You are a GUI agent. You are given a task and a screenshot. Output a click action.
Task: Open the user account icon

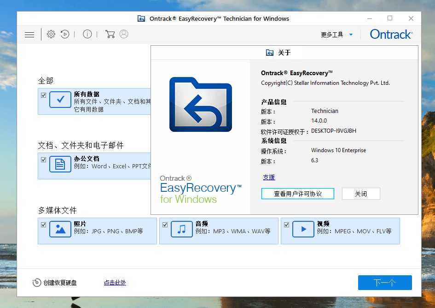click(124, 34)
